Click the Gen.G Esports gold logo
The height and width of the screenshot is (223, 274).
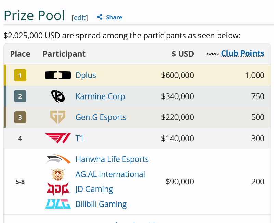(58, 117)
